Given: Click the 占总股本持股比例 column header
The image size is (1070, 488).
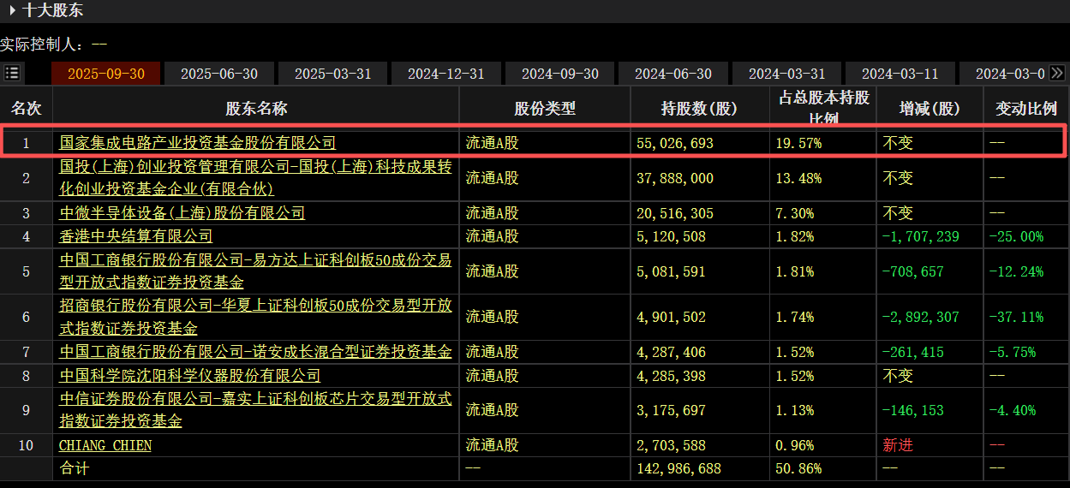Looking at the screenshot, I should pyautogui.click(x=823, y=107).
